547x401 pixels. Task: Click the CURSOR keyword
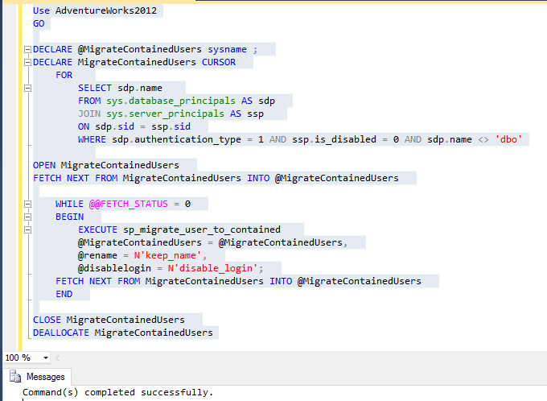tap(219, 62)
